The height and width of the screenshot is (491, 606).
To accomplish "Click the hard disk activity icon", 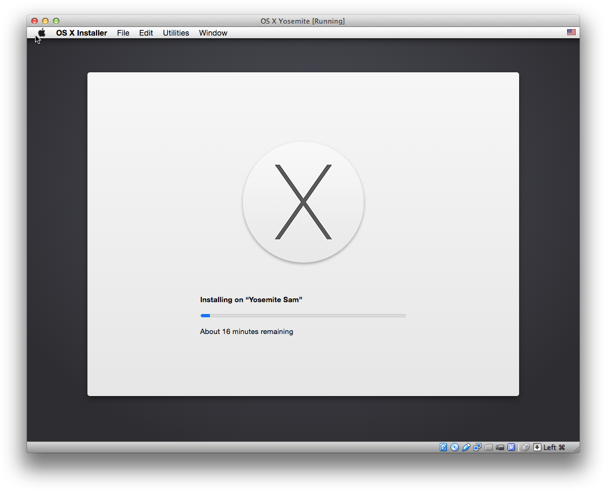I will tap(443, 447).
